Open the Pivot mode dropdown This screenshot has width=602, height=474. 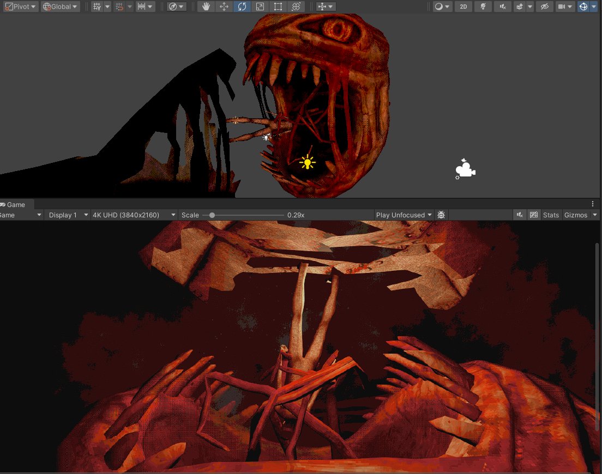[20, 6]
